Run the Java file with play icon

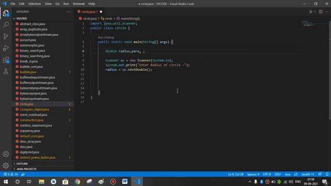click(311, 12)
